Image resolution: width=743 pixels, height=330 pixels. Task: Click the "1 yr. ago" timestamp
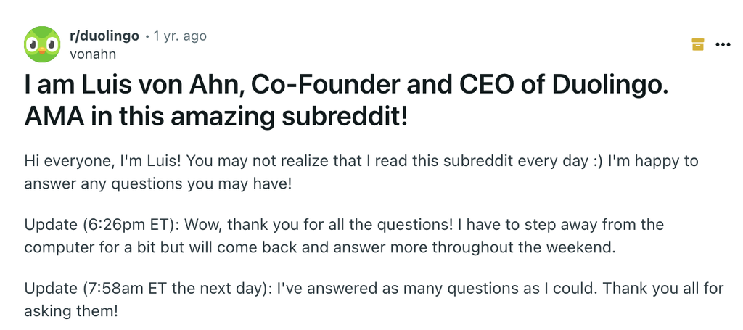180,36
